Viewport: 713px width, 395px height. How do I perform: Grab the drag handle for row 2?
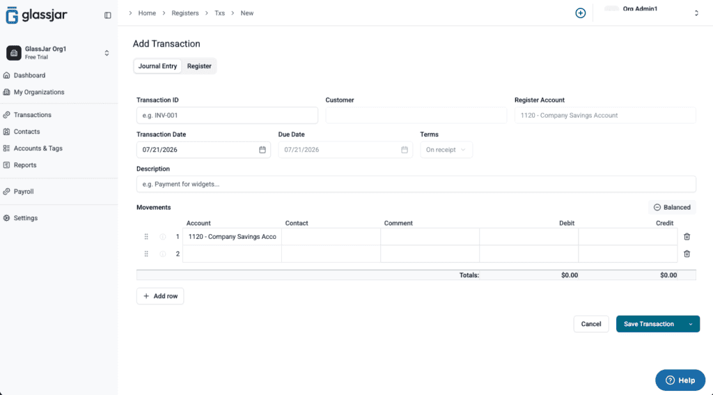pyautogui.click(x=146, y=254)
